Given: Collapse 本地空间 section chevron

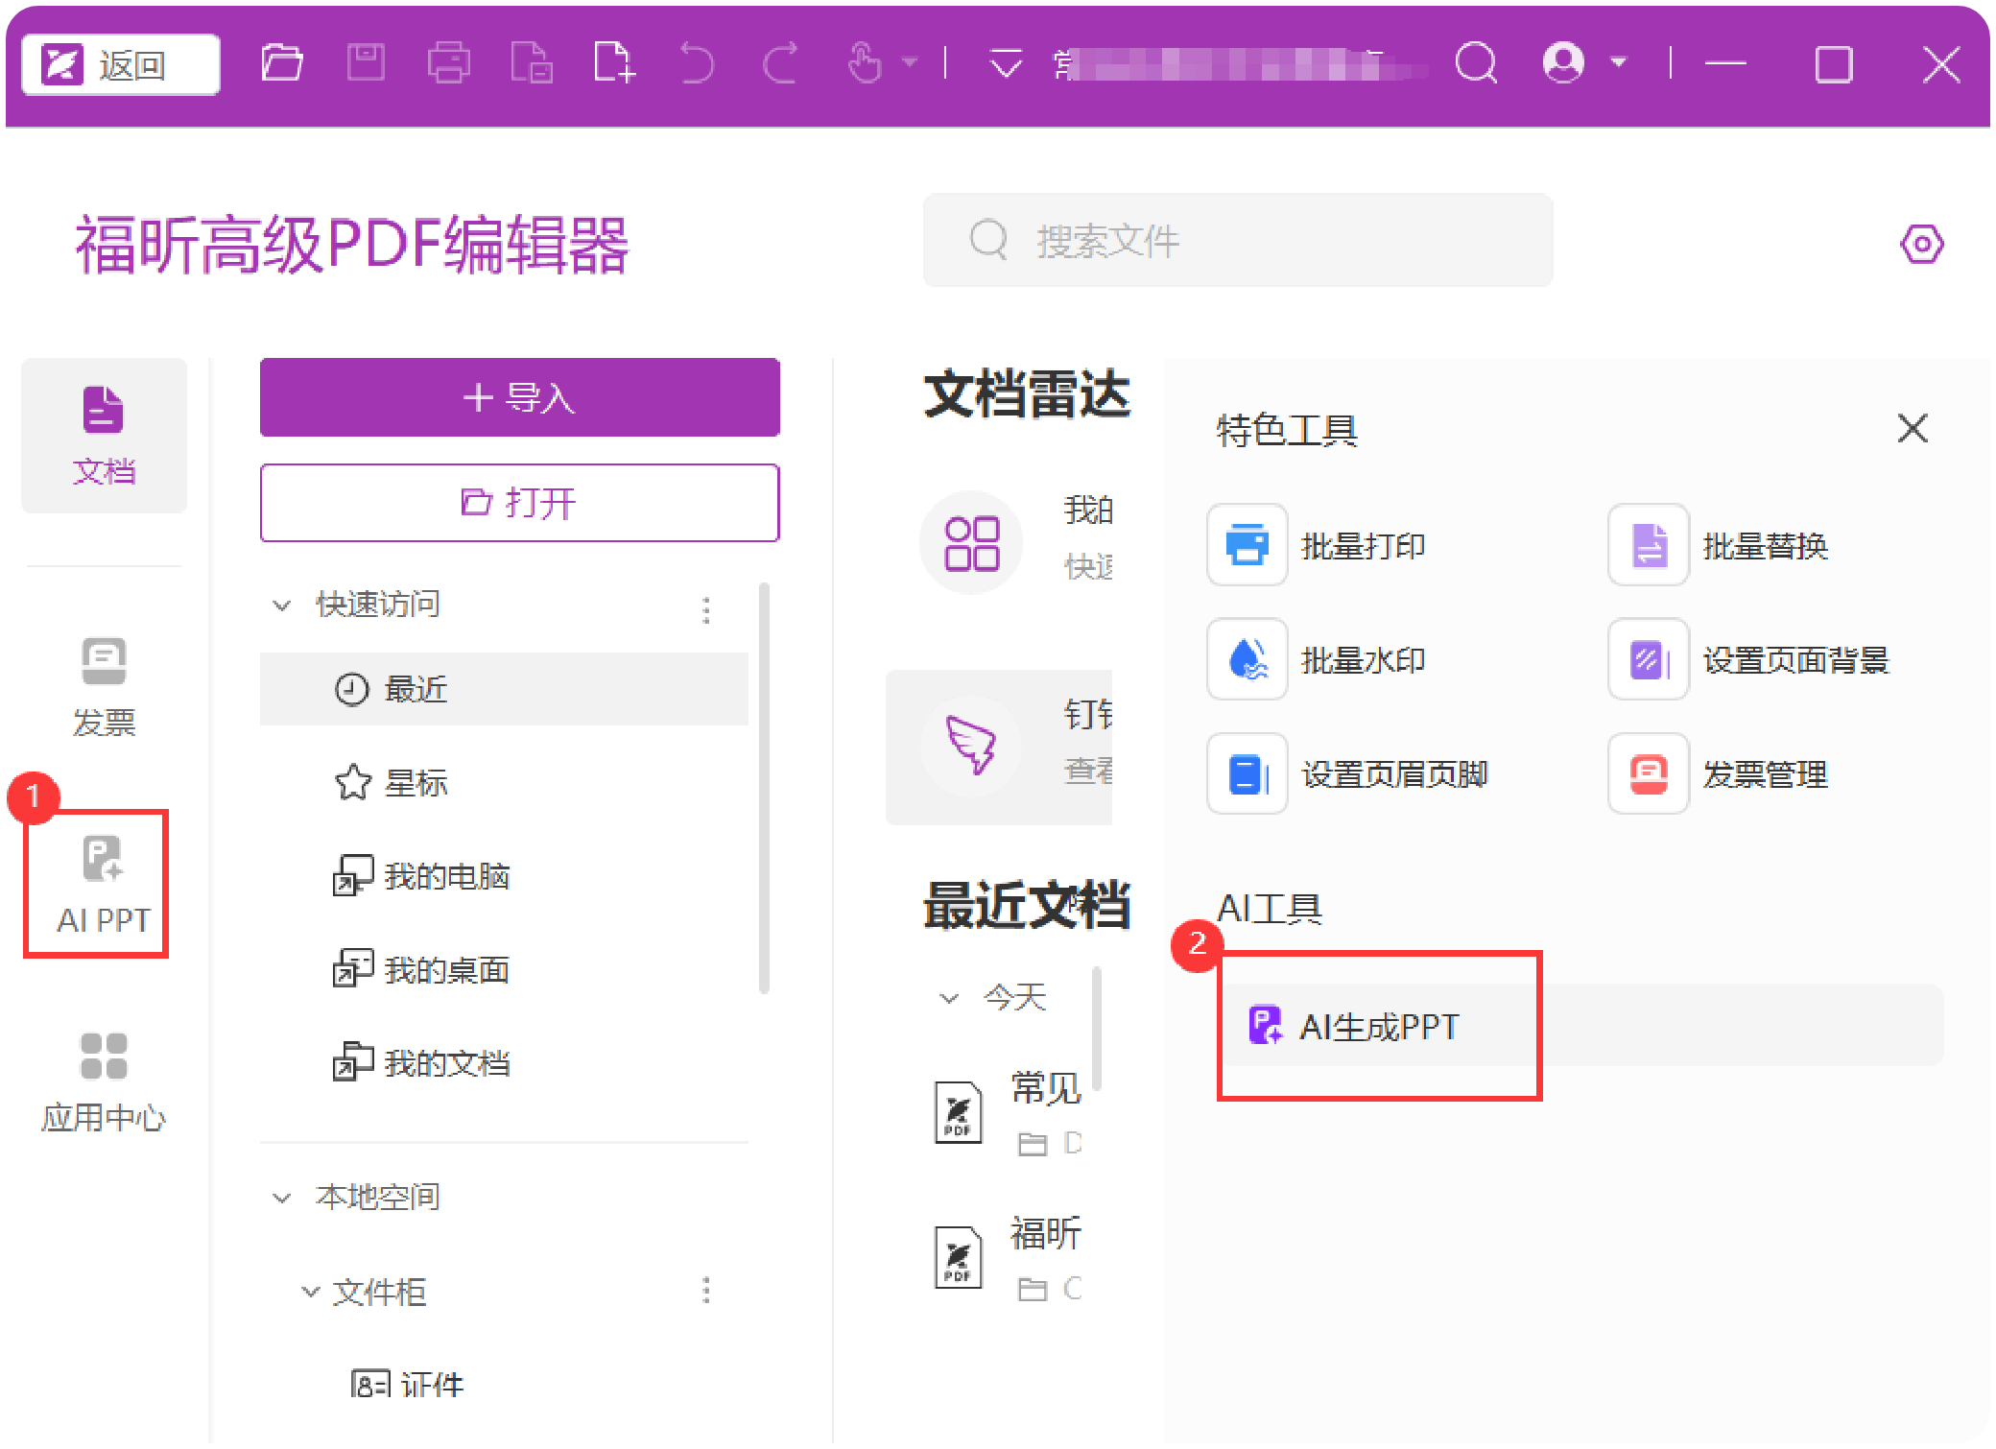Looking at the screenshot, I should 281,1198.
